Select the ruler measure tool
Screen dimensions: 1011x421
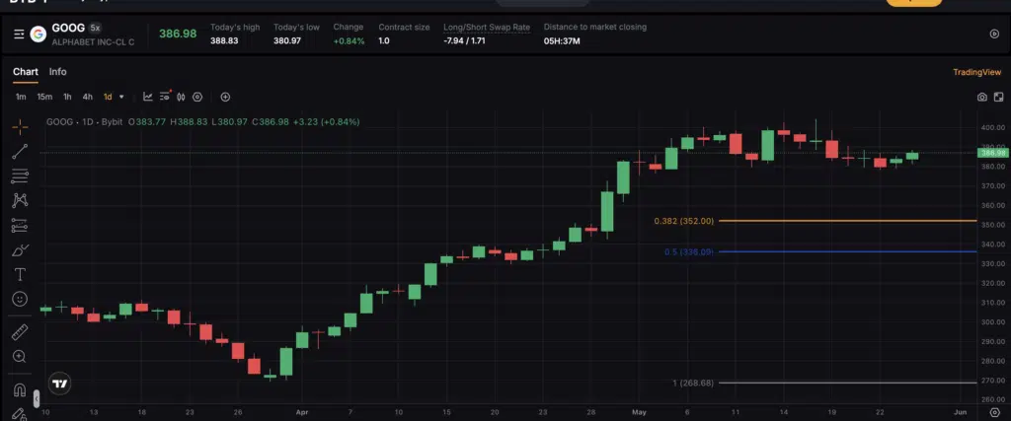(x=20, y=332)
